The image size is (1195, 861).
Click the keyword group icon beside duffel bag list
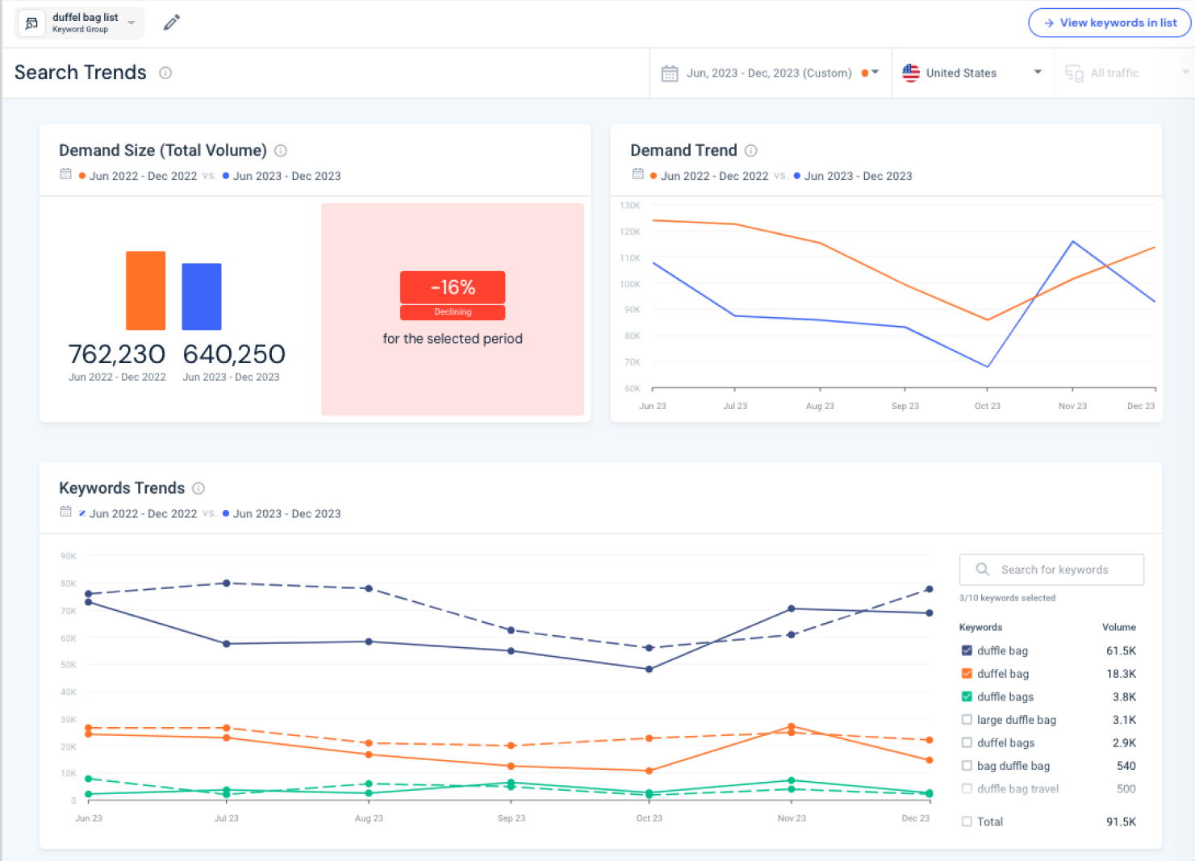[31, 23]
